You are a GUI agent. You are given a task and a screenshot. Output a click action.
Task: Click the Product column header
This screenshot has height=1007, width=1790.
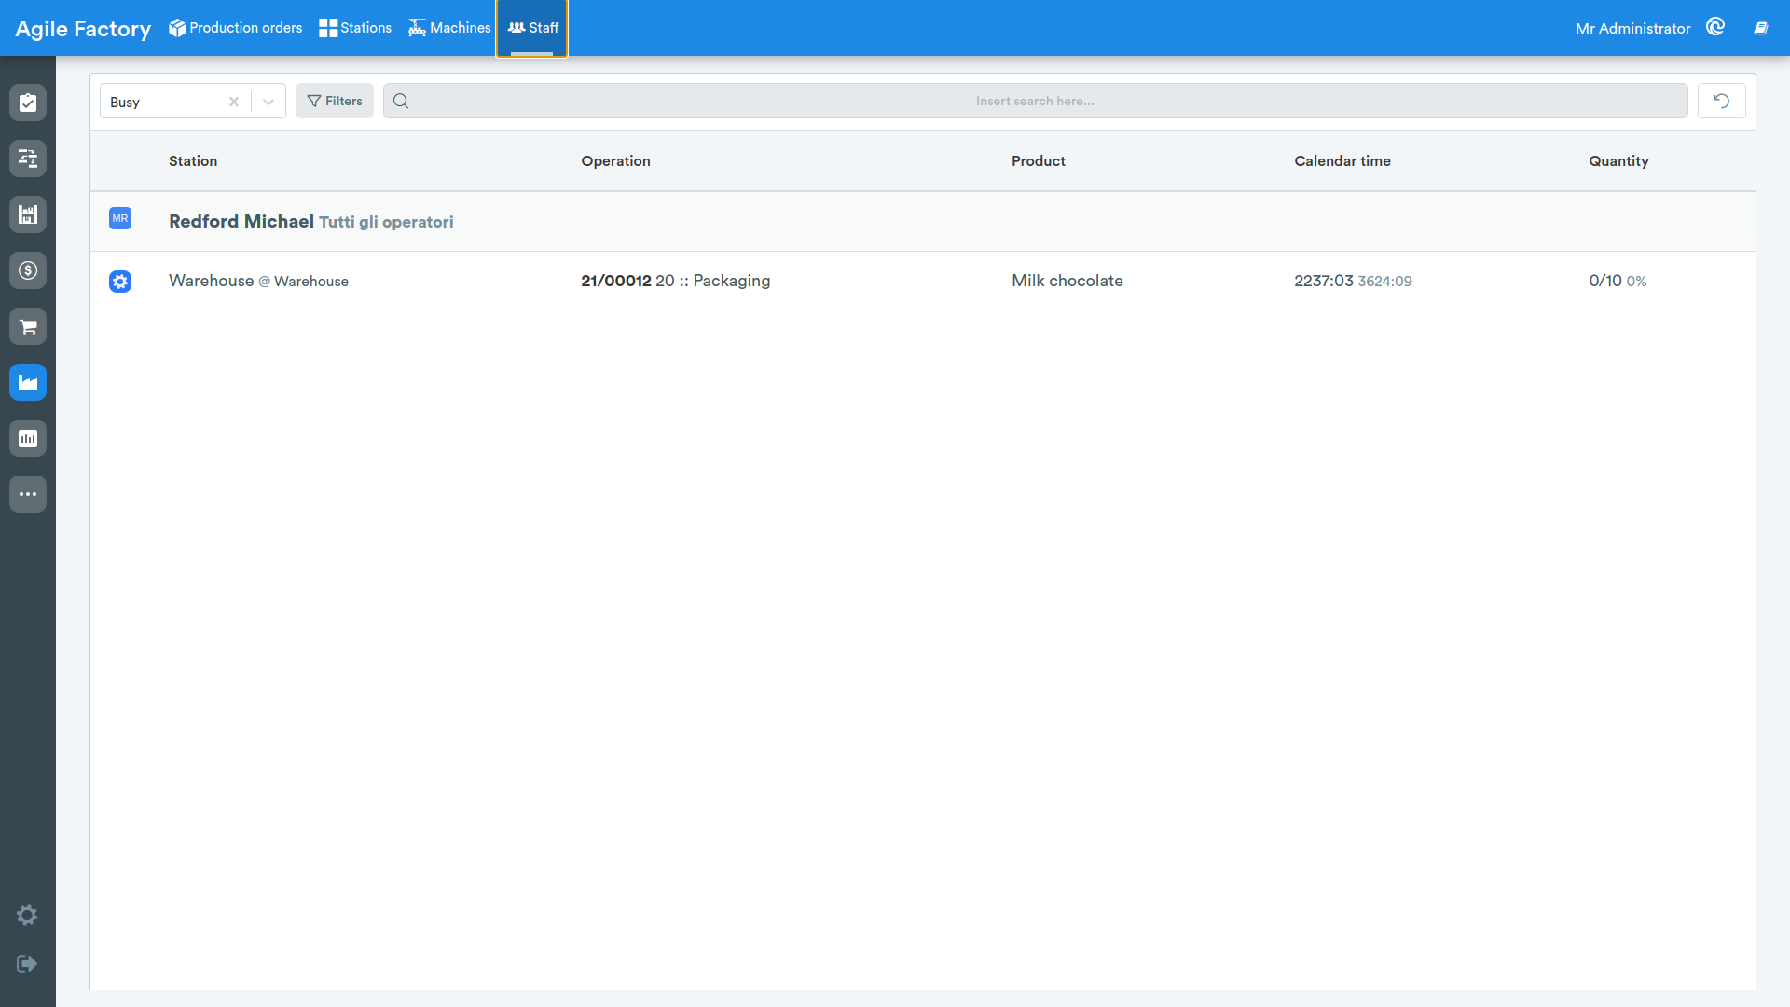pos(1038,160)
